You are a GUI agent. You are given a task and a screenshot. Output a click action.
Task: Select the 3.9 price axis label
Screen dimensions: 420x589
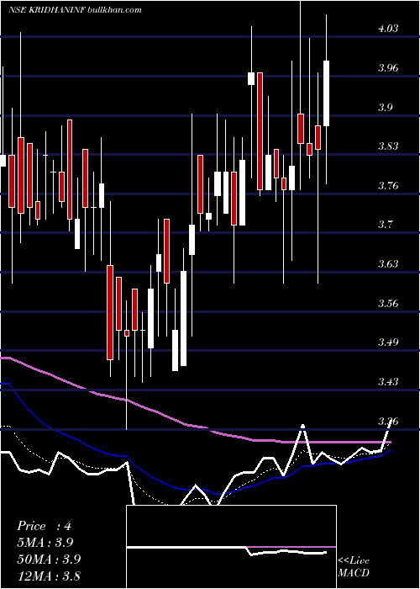pos(385,108)
